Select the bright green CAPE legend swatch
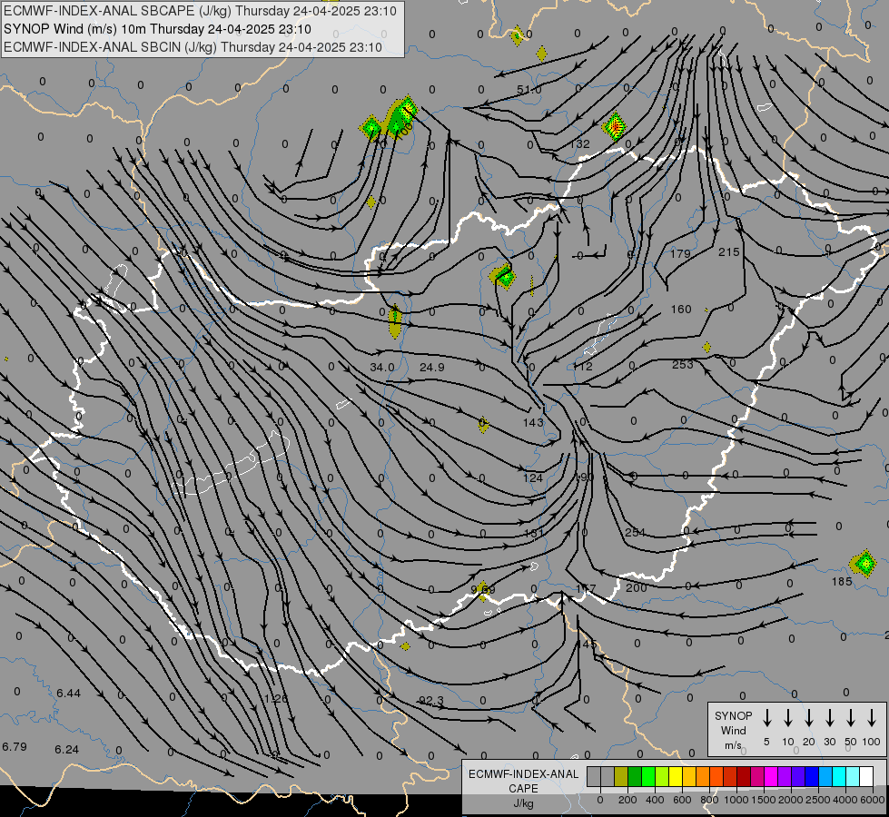 click(648, 777)
